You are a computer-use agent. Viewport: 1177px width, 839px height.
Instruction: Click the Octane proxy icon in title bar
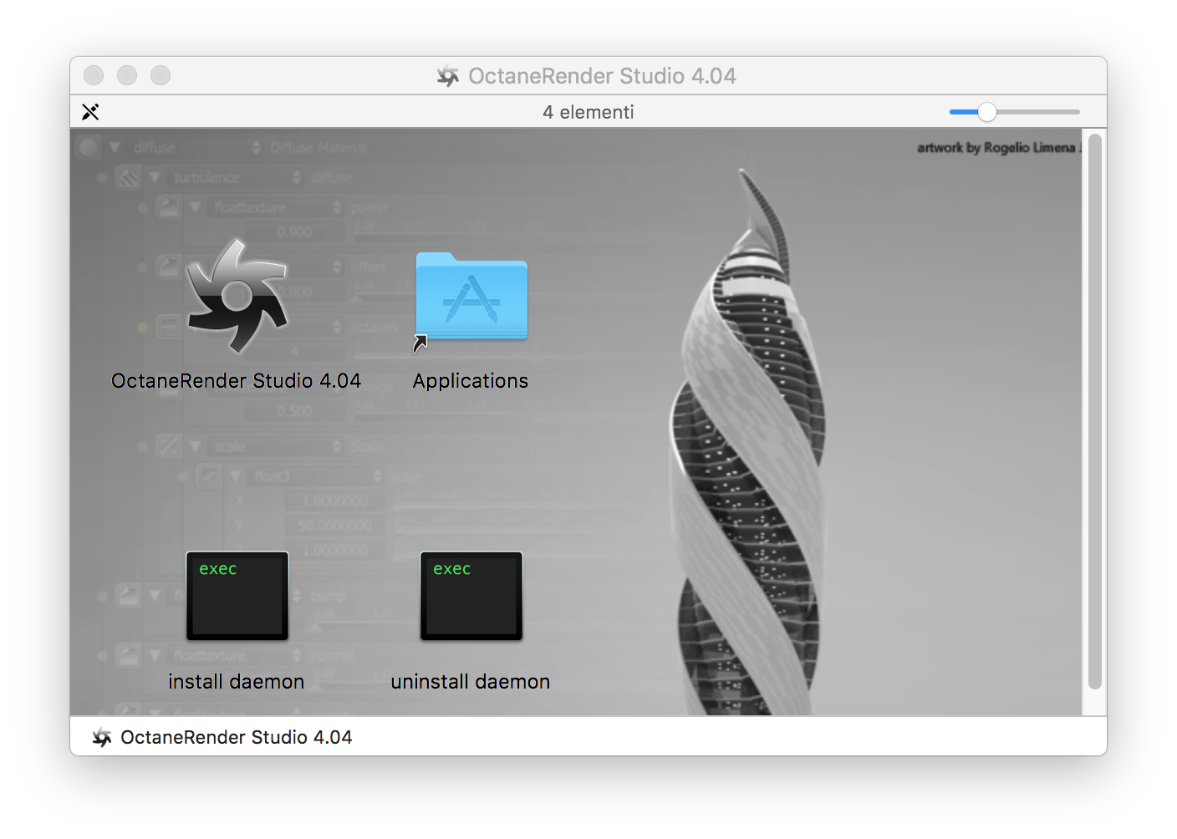point(448,76)
